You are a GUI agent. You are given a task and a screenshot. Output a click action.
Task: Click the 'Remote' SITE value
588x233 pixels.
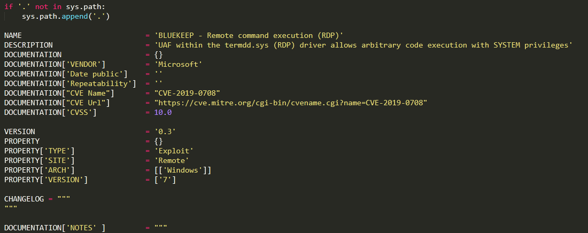tap(172, 160)
